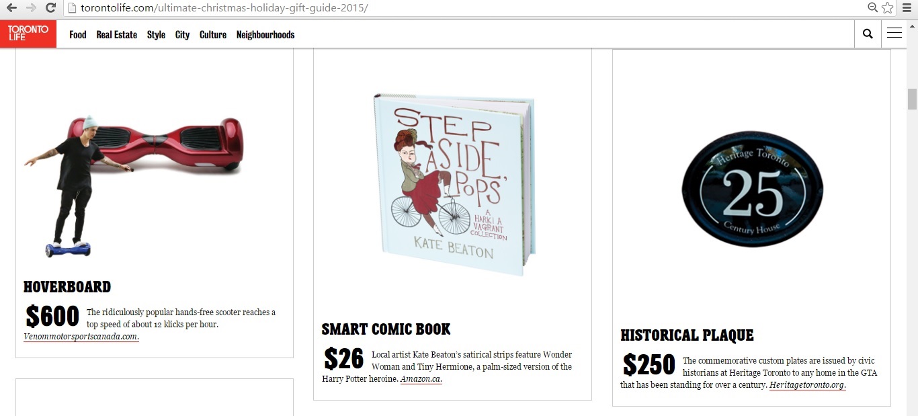The width and height of the screenshot is (918, 416).
Task: Follow the Heritagetoronto.org link
Action: [x=807, y=385]
